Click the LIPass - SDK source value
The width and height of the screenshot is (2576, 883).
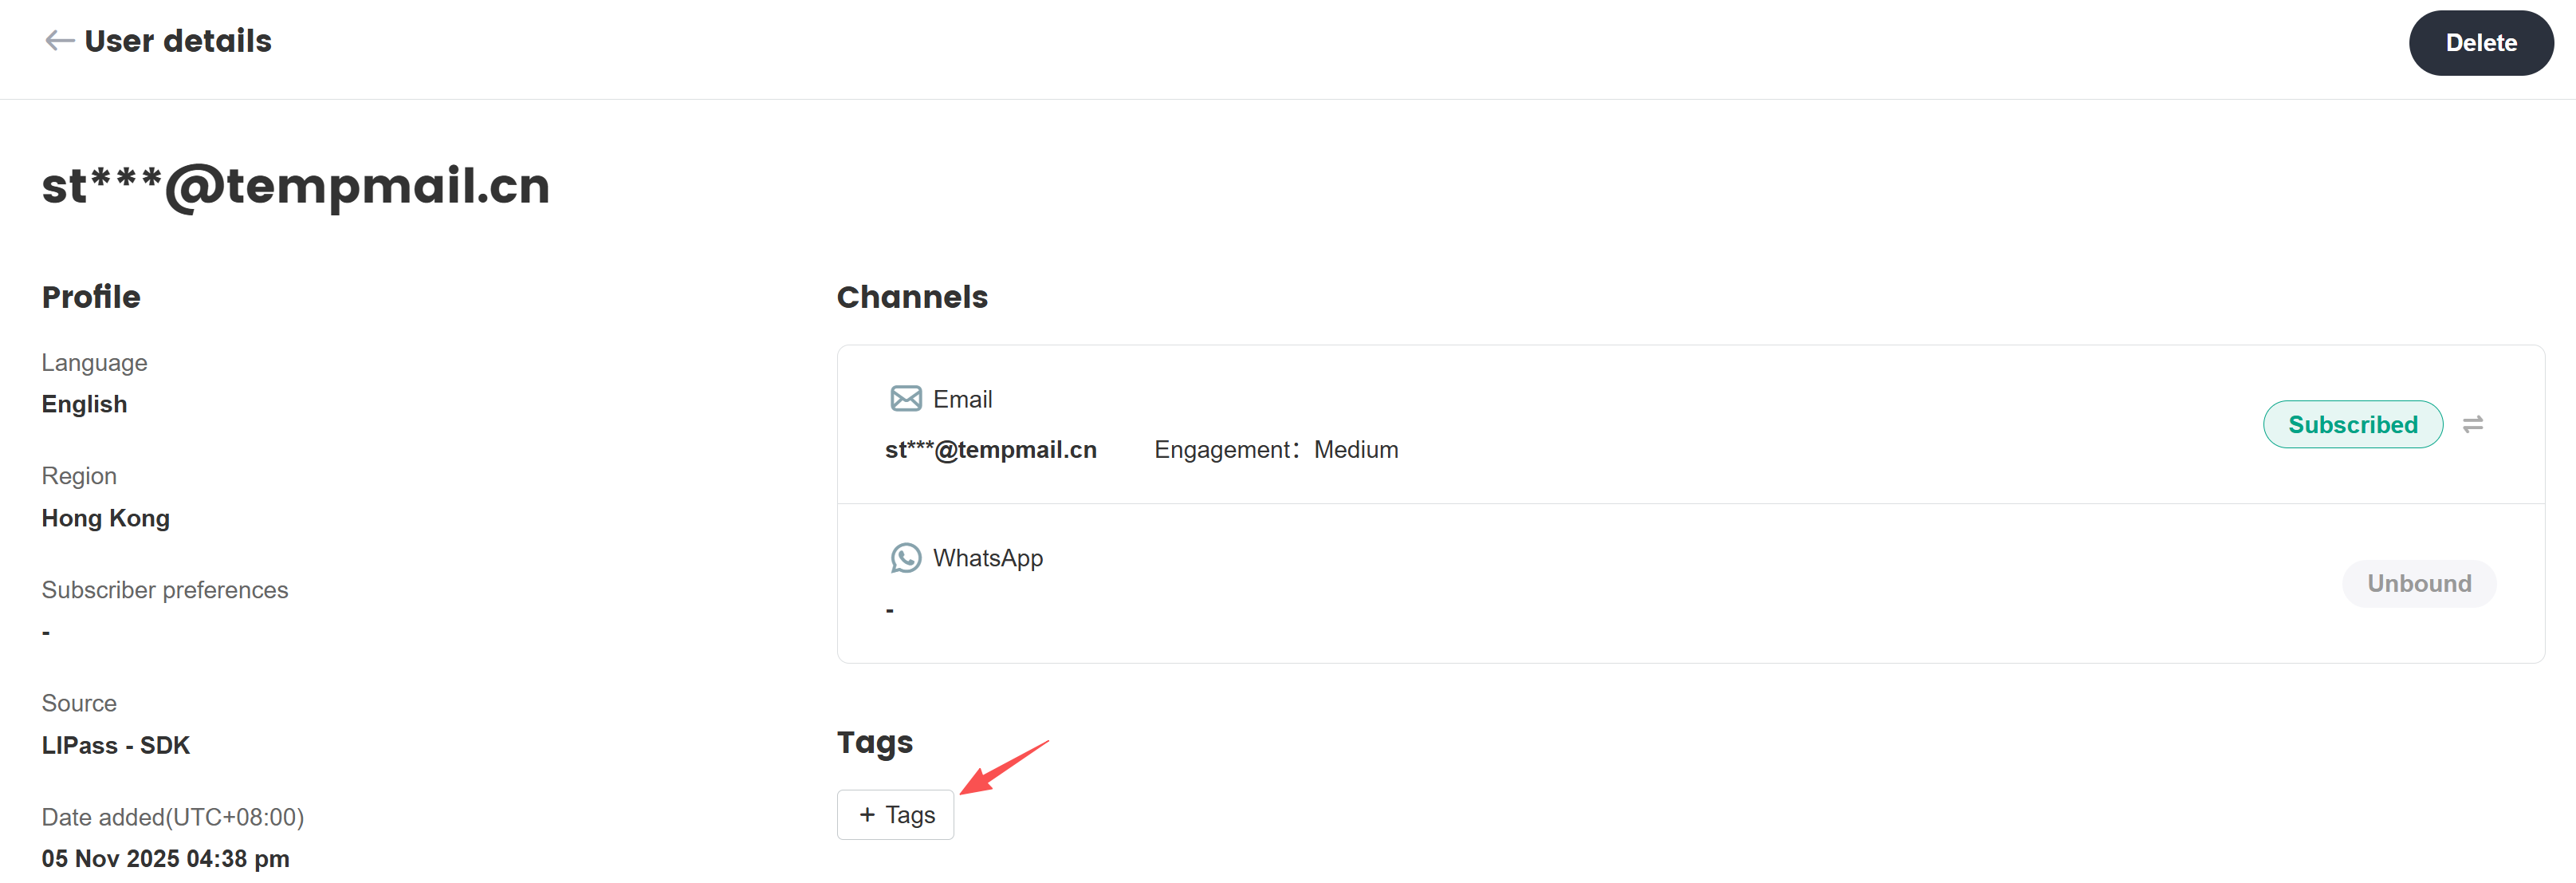click(x=115, y=745)
